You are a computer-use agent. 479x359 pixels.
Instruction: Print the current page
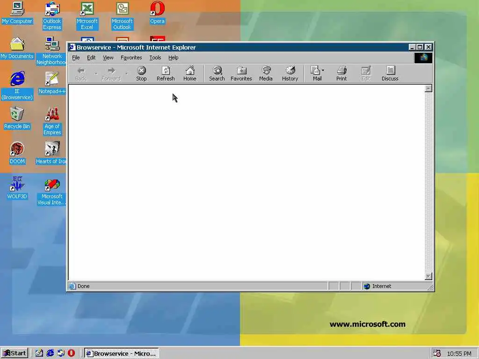point(341,73)
